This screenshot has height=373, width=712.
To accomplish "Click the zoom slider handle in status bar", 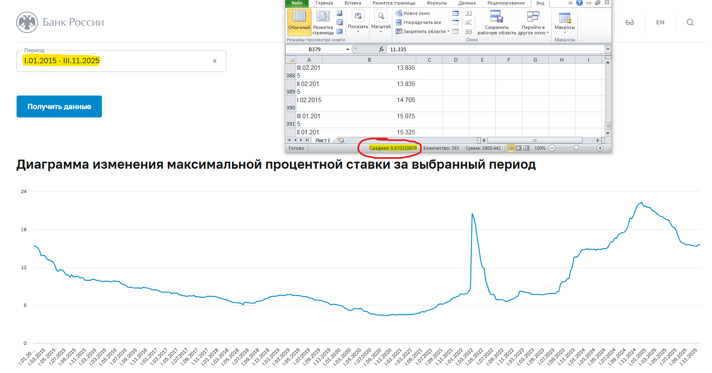I will point(576,148).
